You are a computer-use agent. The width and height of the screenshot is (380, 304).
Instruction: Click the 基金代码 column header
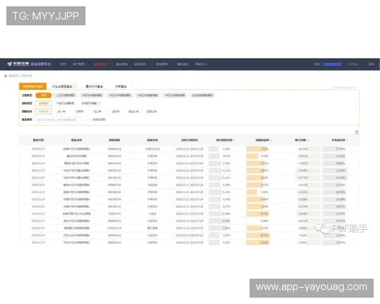point(38,140)
